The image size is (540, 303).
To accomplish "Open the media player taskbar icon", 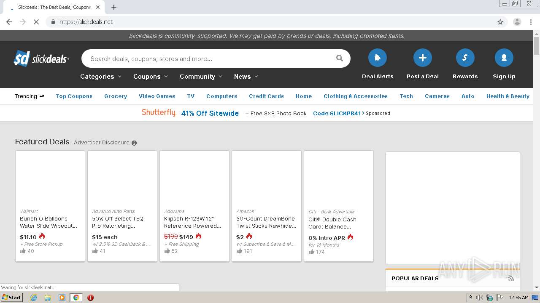I will (x=62, y=298).
